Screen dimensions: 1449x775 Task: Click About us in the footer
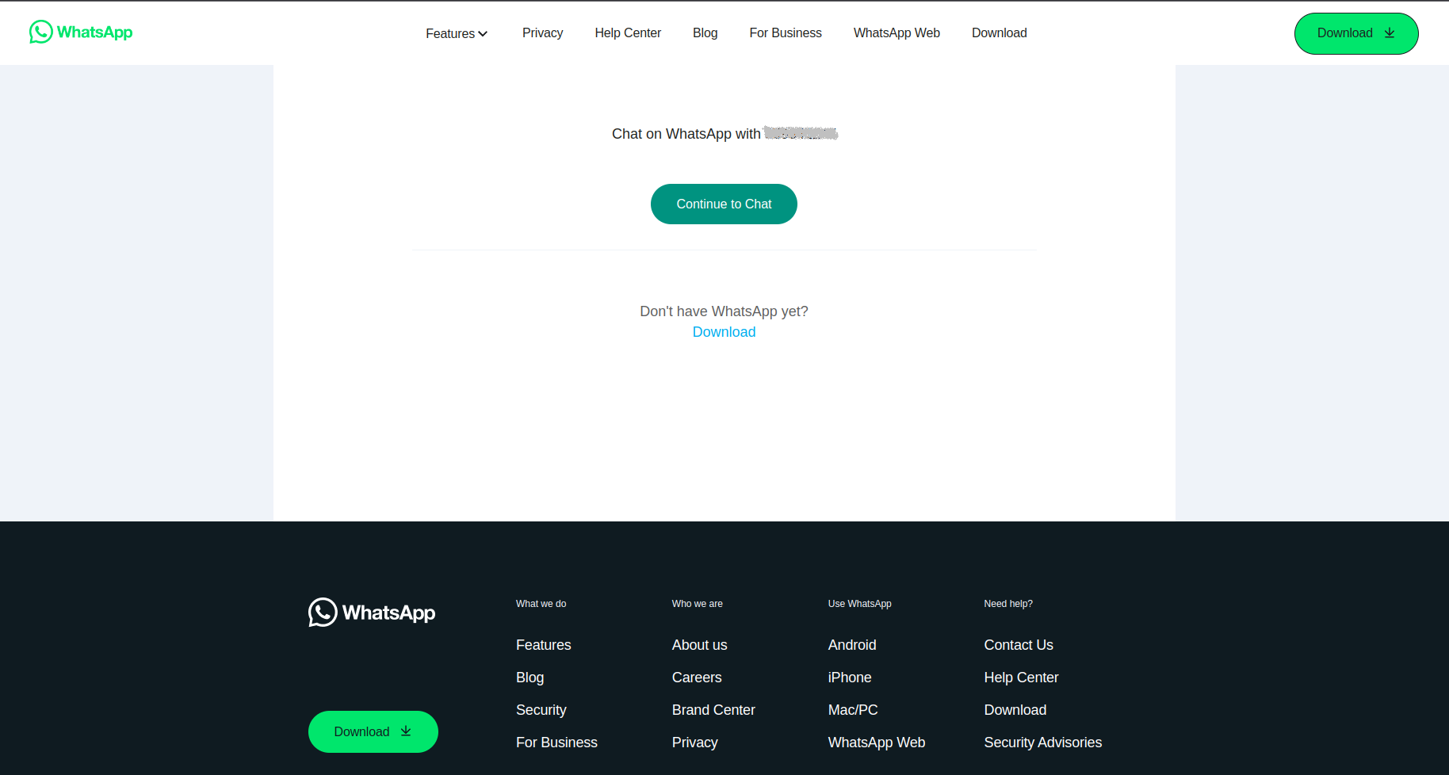click(x=699, y=645)
